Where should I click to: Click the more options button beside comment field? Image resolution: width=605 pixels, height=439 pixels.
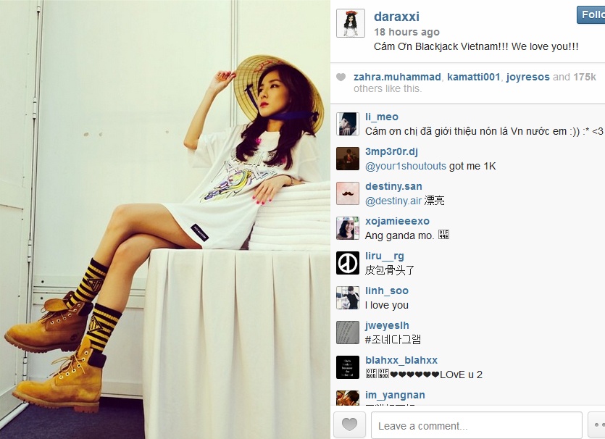point(596,425)
